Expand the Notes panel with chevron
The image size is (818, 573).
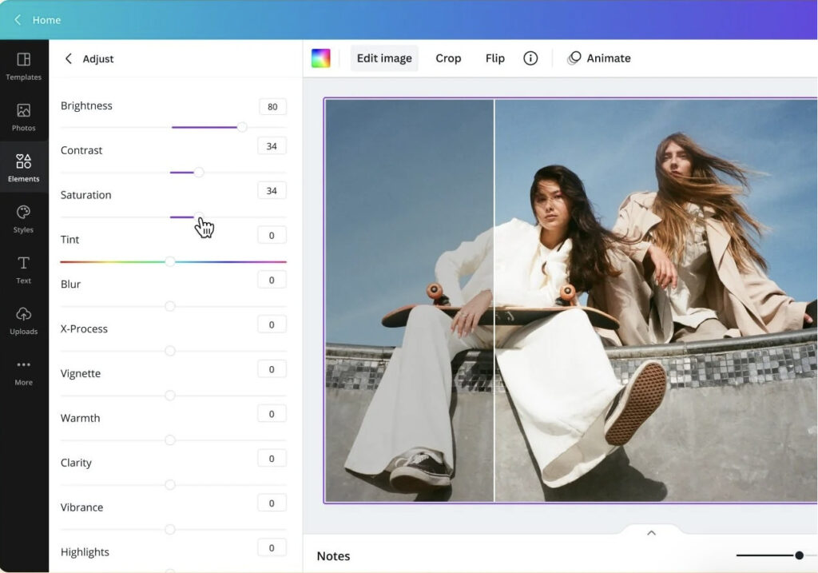tap(651, 533)
